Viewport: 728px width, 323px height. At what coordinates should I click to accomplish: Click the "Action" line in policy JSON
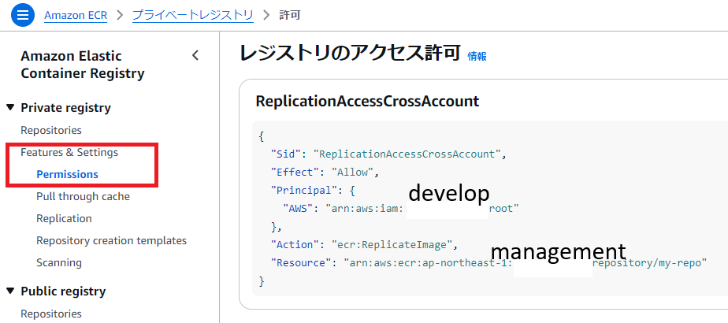point(364,244)
